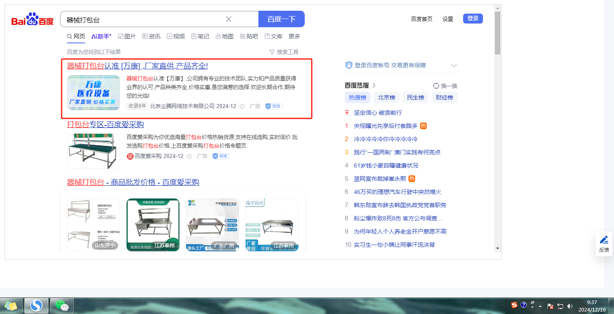Viewport: 614px width, 314px height.
Task: Expand the 登录百度帐号 交易更有保障 chevron
Action: [454, 65]
